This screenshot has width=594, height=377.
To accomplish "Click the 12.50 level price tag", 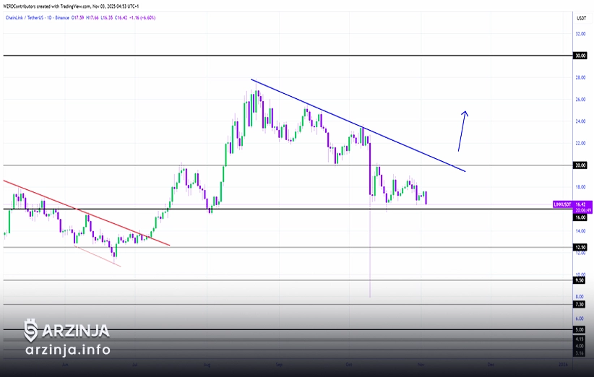I will pyautogui.click(x=580, y=247).
